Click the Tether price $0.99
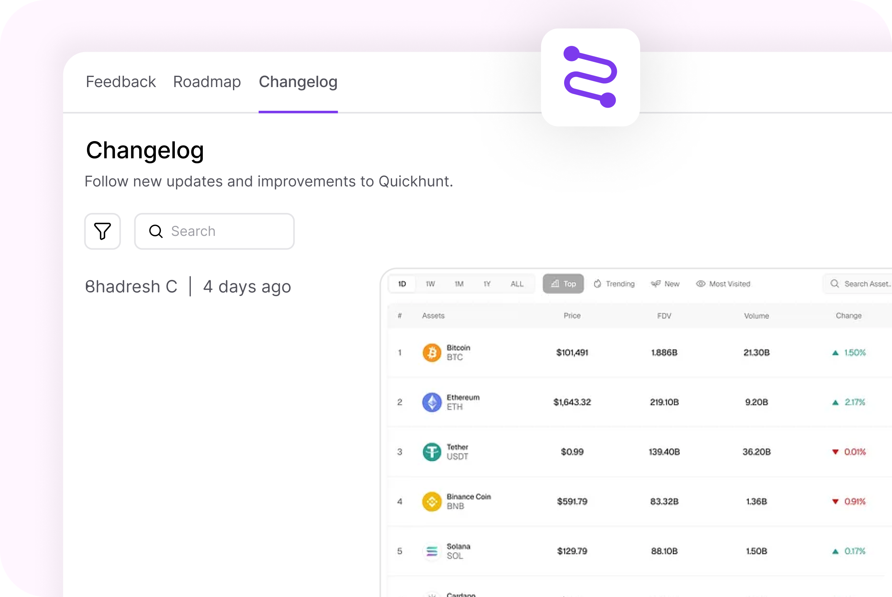The width and height of the screenshot is (892, 597). pos(572,452)
